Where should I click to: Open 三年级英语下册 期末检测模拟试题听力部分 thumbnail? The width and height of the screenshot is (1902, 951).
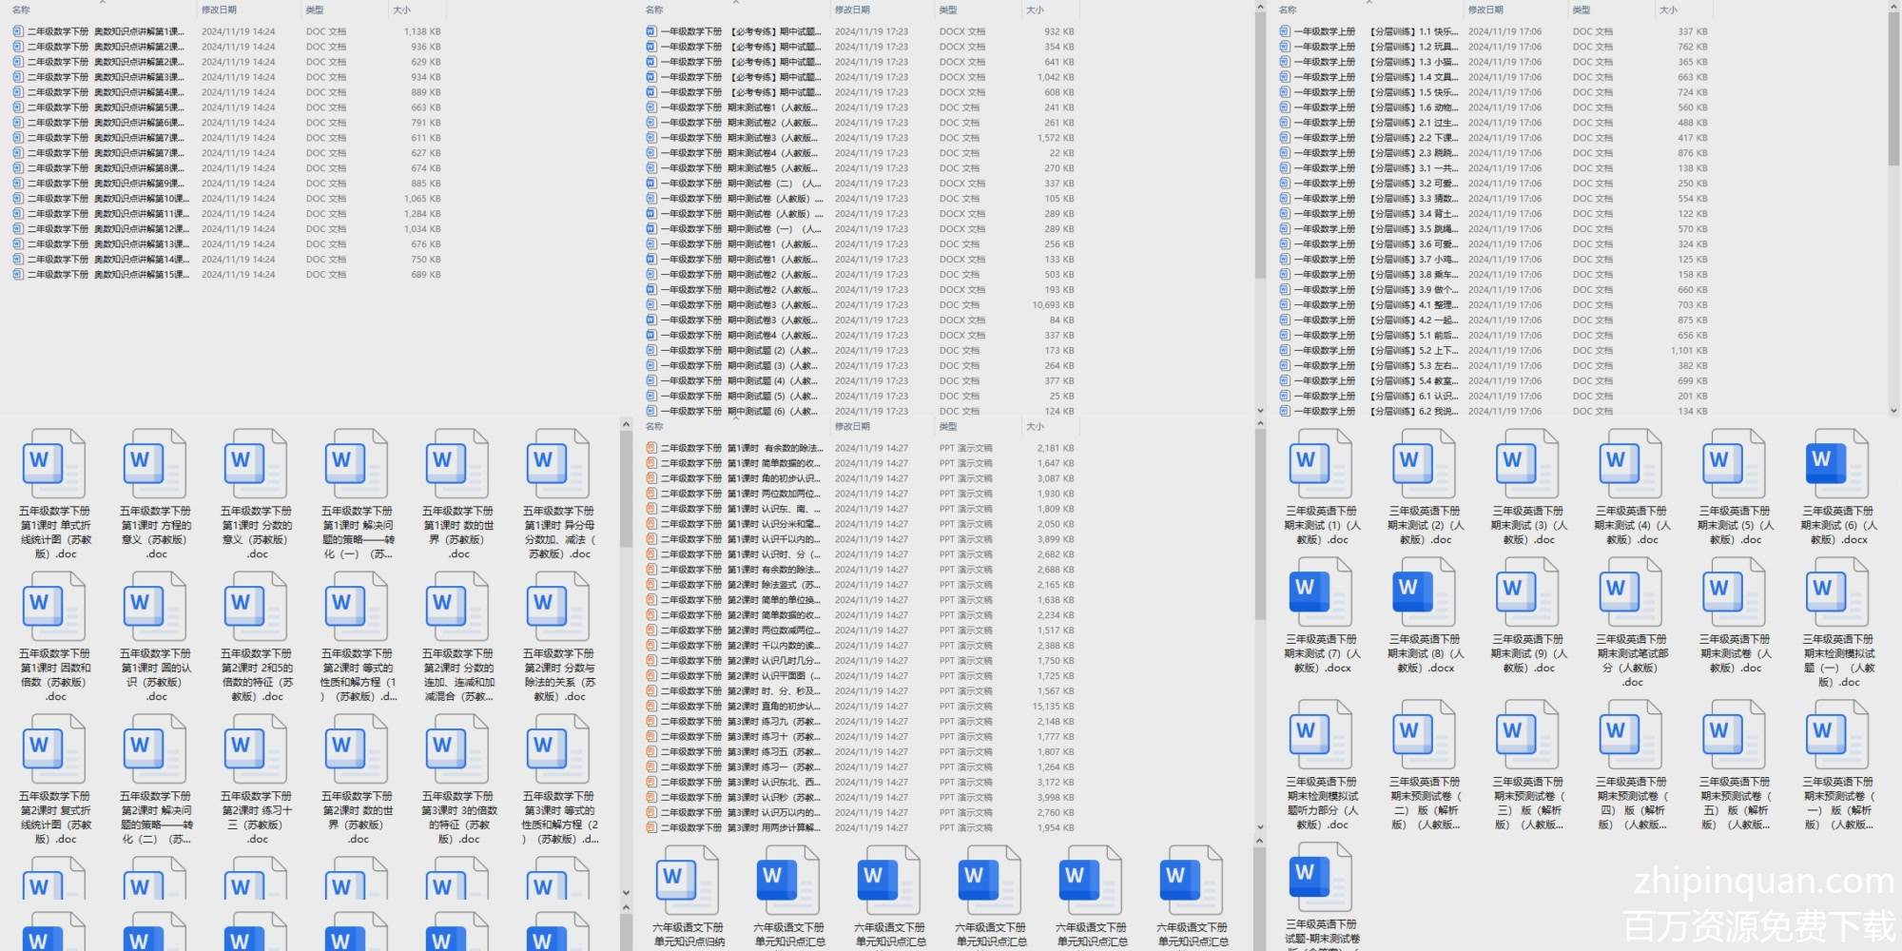tap(1321, 734)
